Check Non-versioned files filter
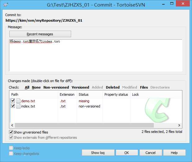This screenshot has width=192, height=162. [x=56, y=87]
